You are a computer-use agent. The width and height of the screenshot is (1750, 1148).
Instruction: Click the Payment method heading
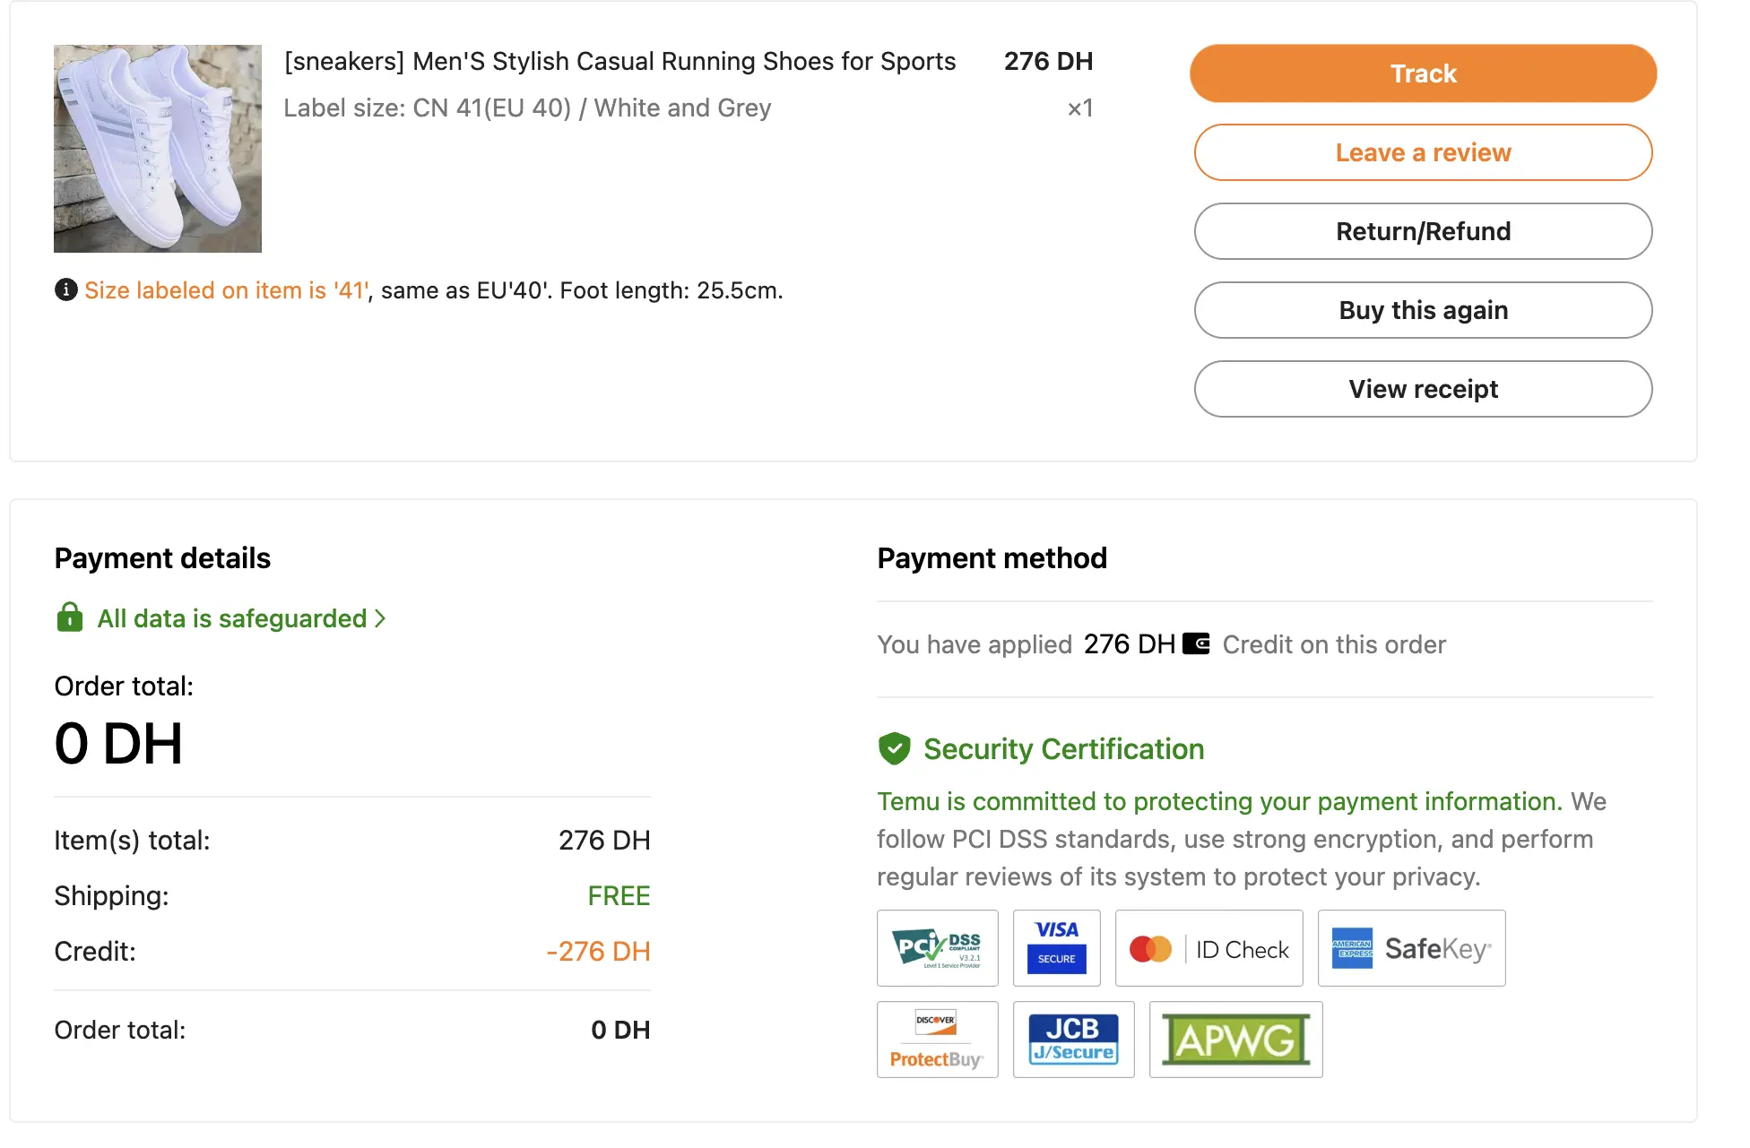point(992,558)
